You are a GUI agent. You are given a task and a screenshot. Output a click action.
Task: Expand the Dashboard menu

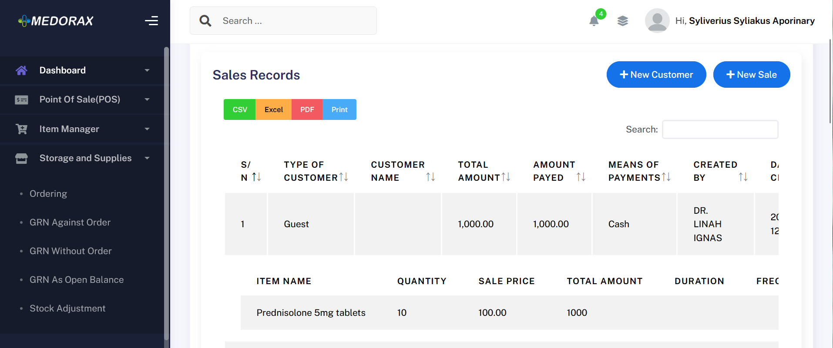83,70
